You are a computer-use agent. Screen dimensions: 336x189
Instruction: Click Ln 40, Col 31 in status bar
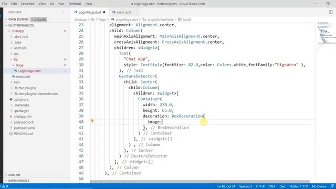(226, 186)
